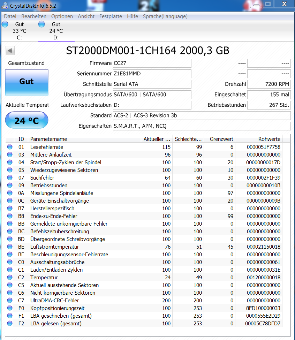Click status orb of Befehlszeitüberschreitung row

pos(10,231)
